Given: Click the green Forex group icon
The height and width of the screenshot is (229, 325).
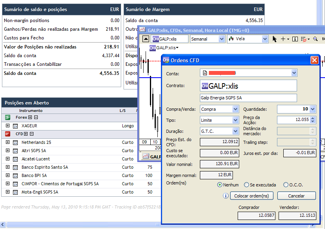Looking at the screenshot, I should 7,117.
